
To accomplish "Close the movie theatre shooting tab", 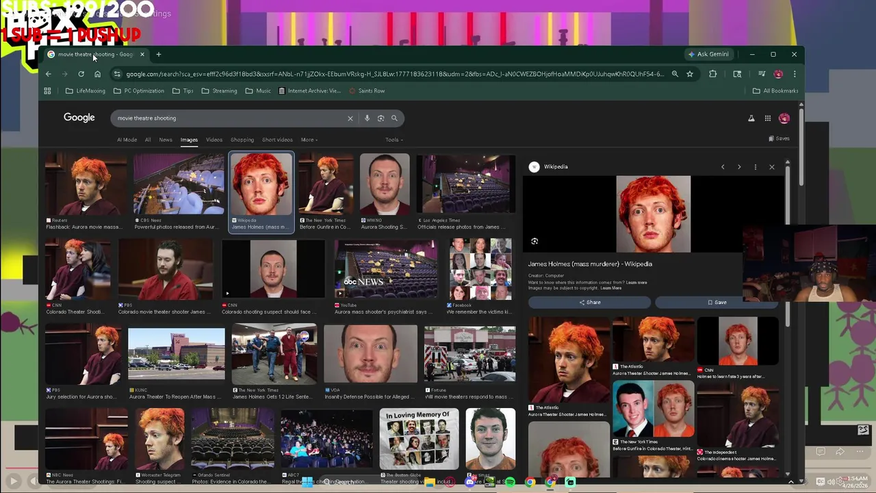I will [142, 54].
